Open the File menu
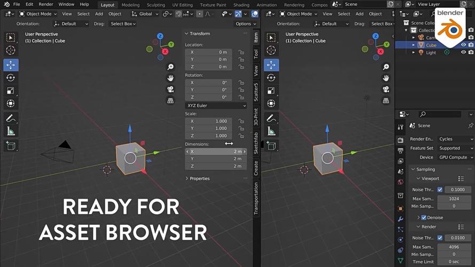475x267 pixels. [17, 4]
